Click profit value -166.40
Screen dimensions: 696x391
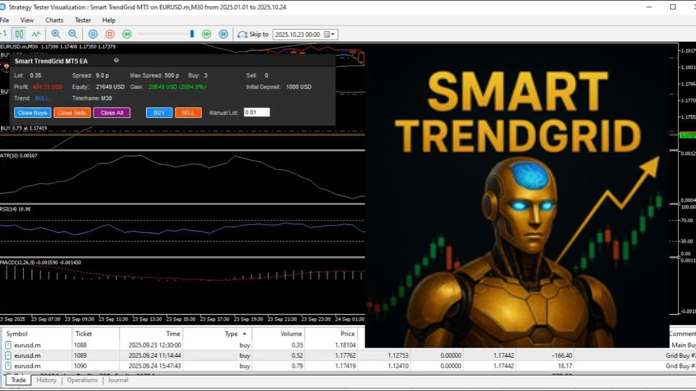click(561, 356)
